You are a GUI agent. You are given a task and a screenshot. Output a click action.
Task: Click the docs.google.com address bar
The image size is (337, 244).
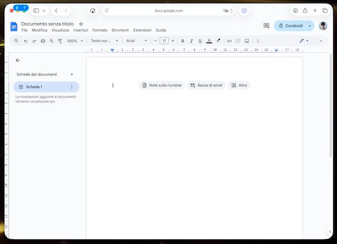coord(168,10)
